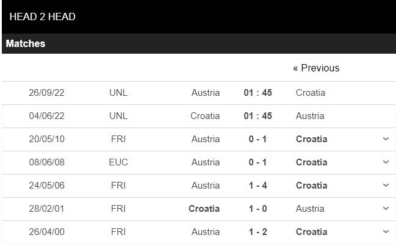Expand the 08/06/08 EUC match chevron

386,162
